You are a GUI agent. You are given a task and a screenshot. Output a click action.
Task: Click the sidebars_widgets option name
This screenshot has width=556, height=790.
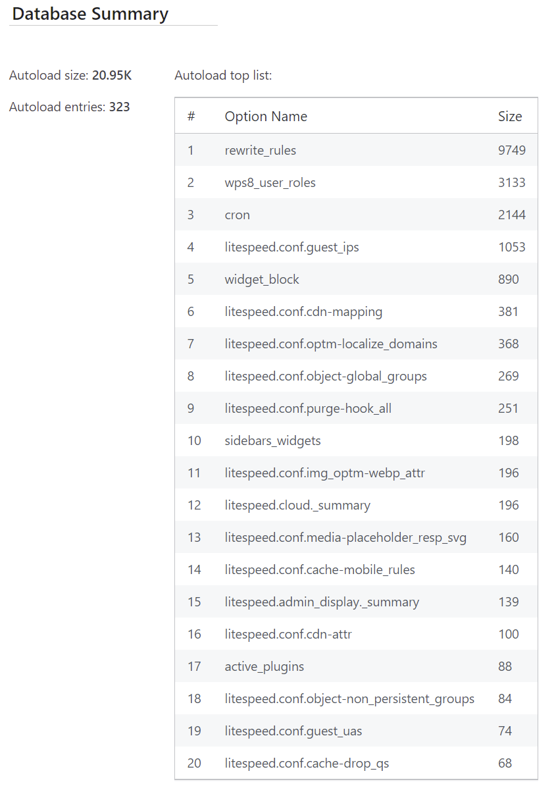(272, 441)
